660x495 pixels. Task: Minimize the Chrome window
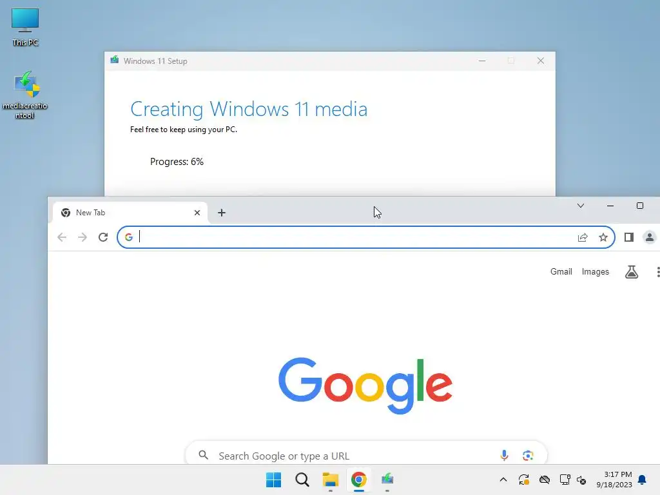point(610,206)
